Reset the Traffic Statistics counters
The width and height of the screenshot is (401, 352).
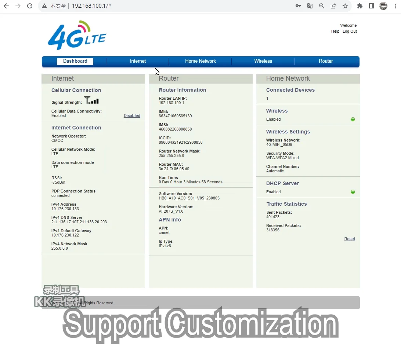[349, 239]
